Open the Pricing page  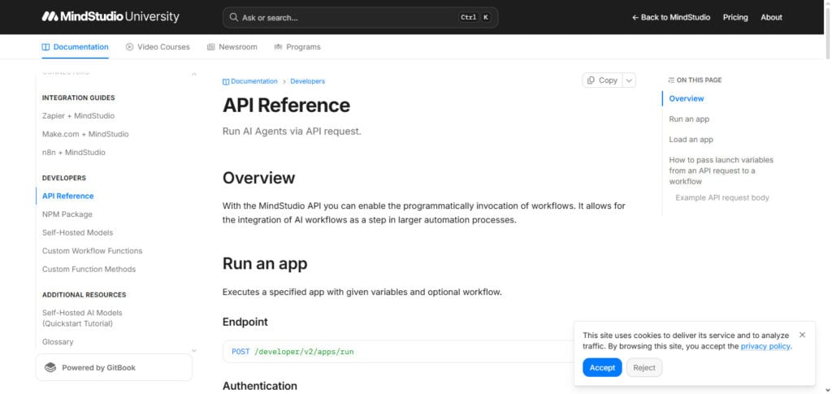click(734, 18)
